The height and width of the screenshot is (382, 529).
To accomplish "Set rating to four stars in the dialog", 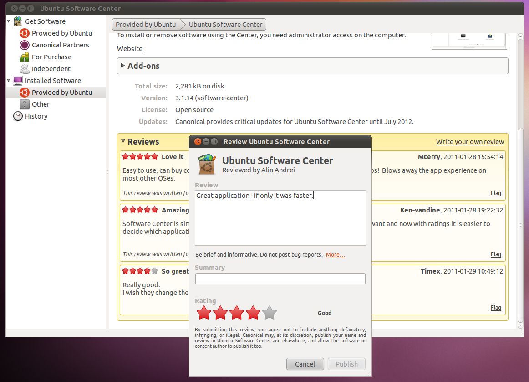I will point(253,313).
